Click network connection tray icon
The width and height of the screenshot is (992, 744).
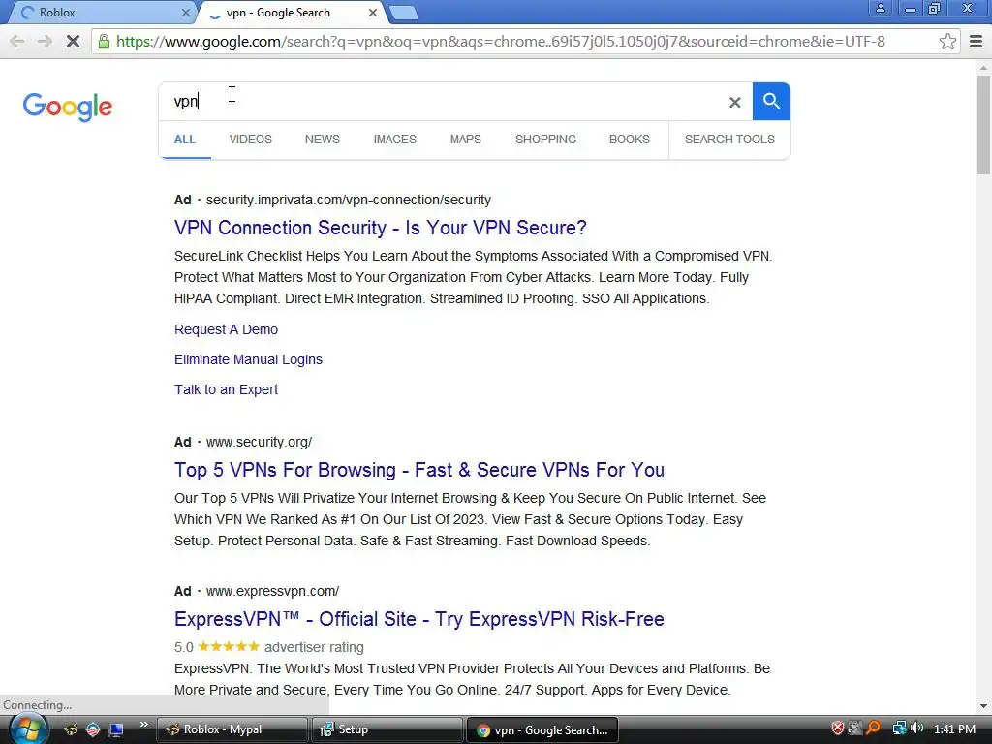[x=898, y=728]
